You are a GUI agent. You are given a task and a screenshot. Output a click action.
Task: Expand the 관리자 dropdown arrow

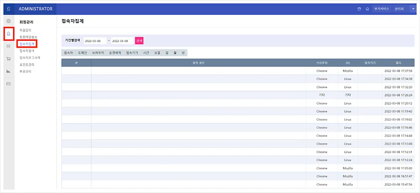[x=413, y=9]
